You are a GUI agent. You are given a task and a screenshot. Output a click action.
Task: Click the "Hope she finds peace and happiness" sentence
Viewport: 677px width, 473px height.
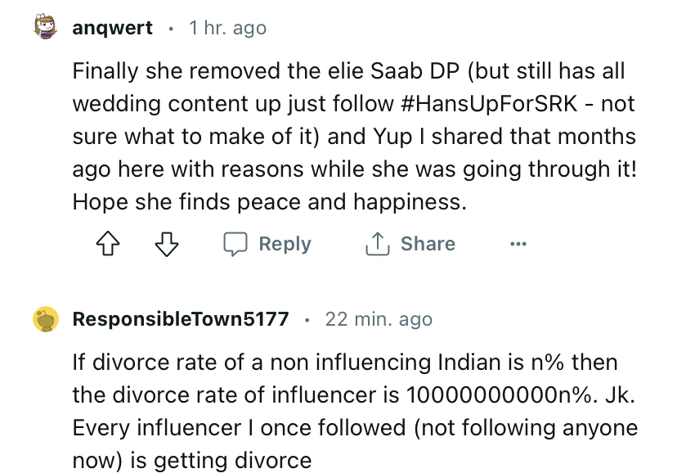(x=269, y=202)
